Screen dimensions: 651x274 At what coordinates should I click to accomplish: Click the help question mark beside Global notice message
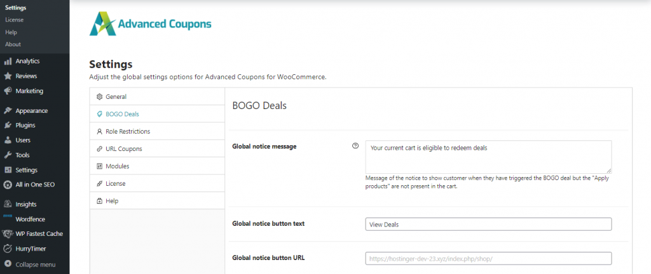click(x=355, y=146)
